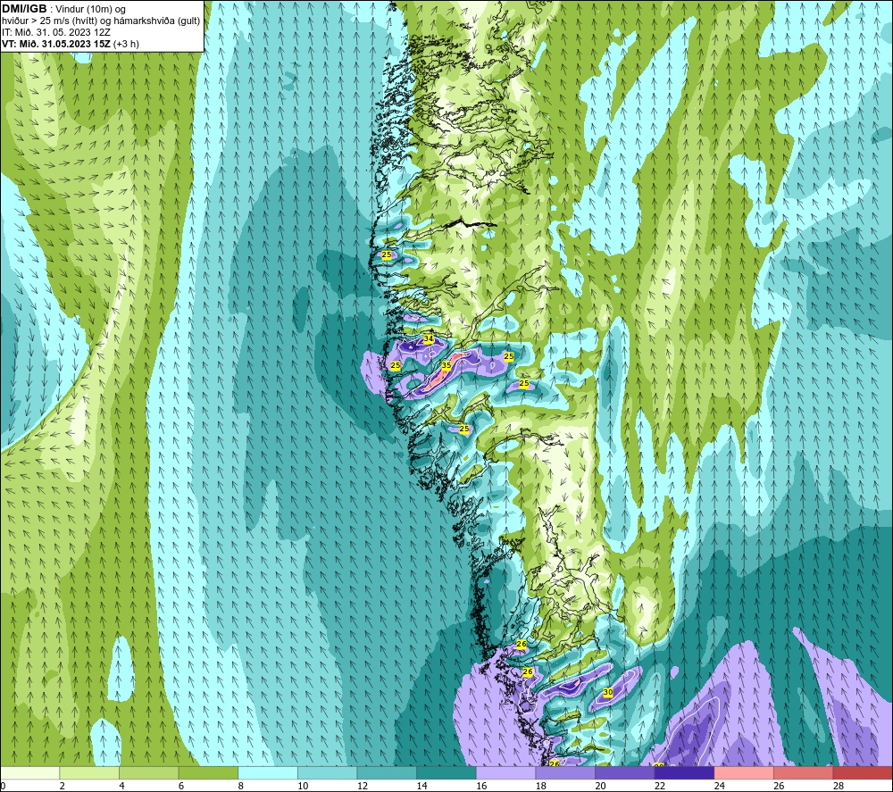This screenshot has width=893, height=792.
Task: Click the northernmost yellow 25 gust label
Action: (387, 254)
